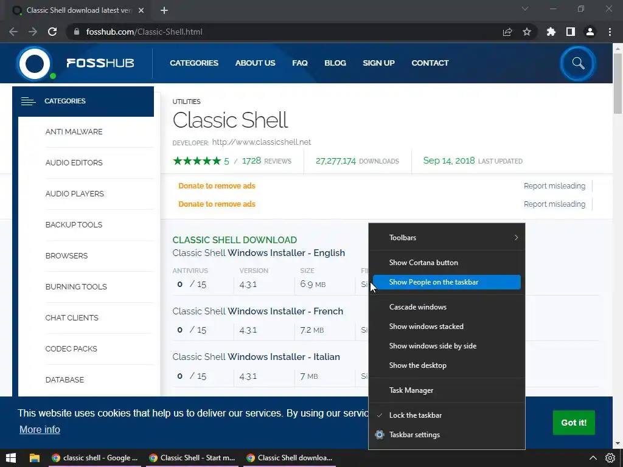The height and width of the screenshot is (467, 623).
Task: Show hidden system tray icons
Action: coord(593,458)
